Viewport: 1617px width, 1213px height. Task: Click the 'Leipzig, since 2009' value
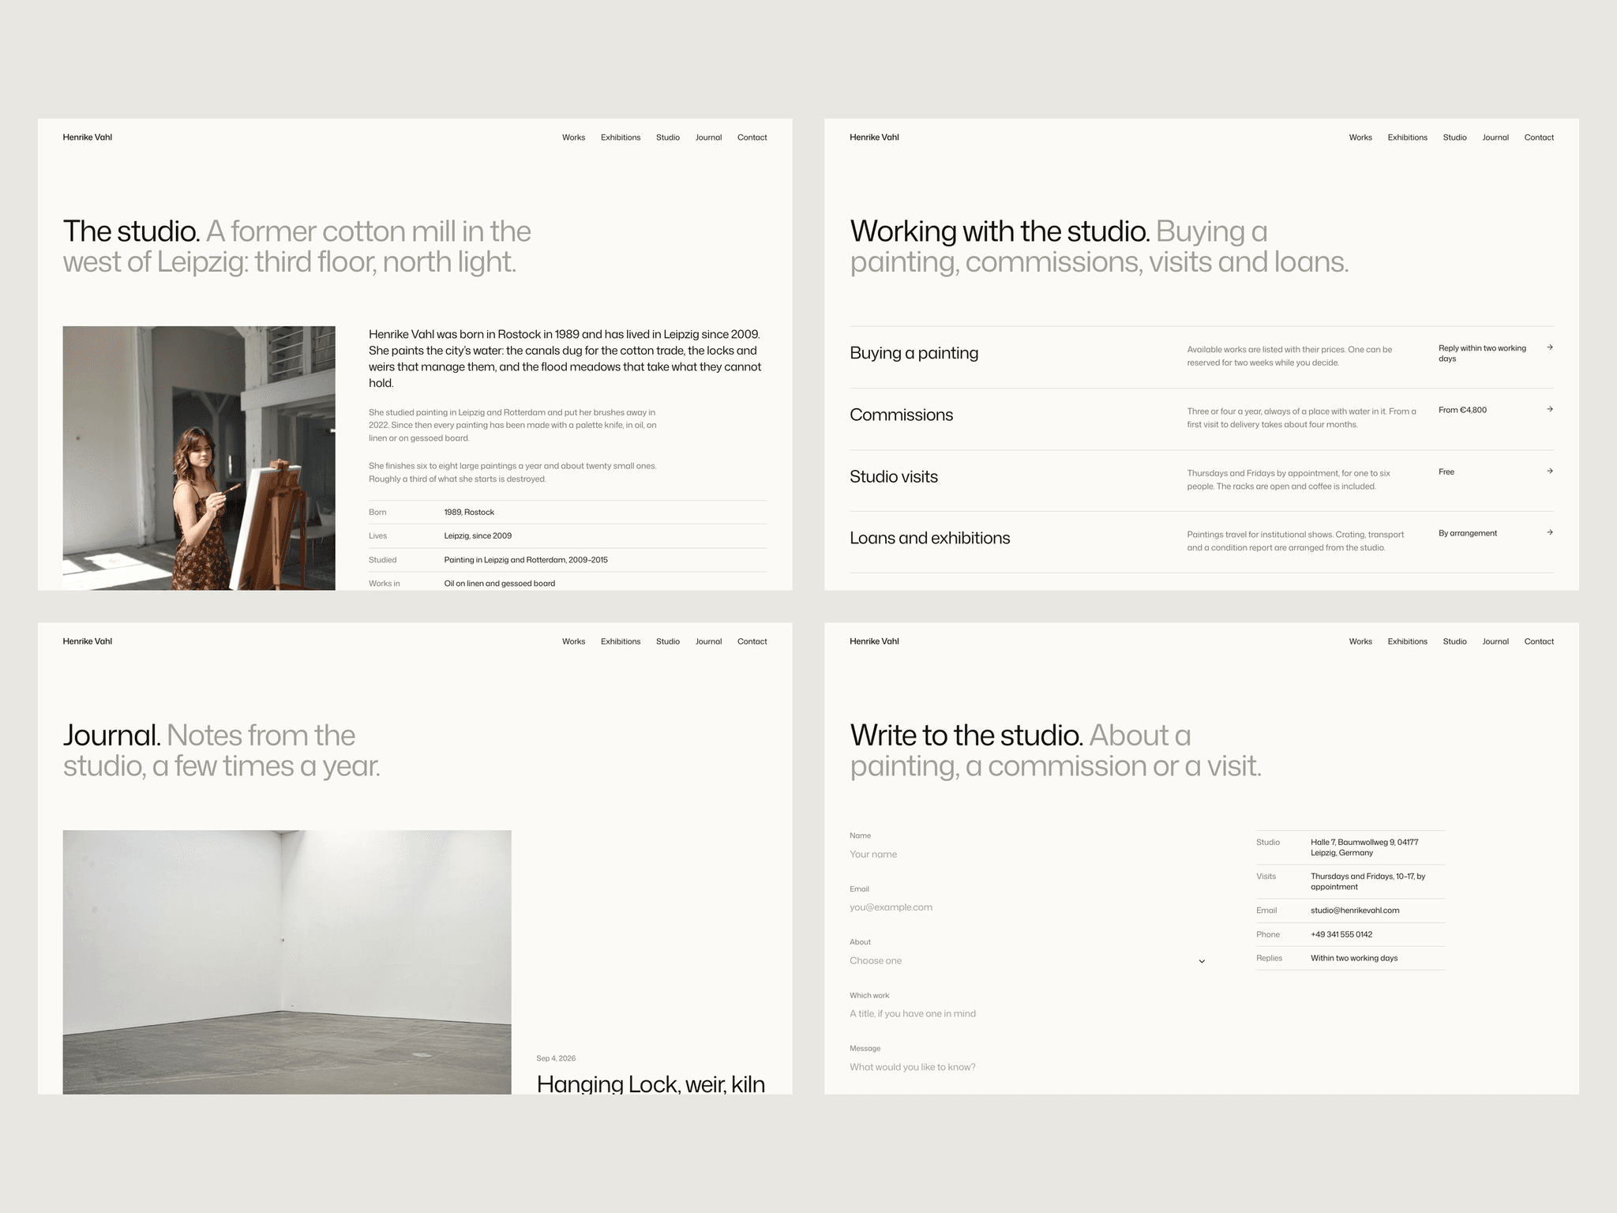click(x=478, y=535)
